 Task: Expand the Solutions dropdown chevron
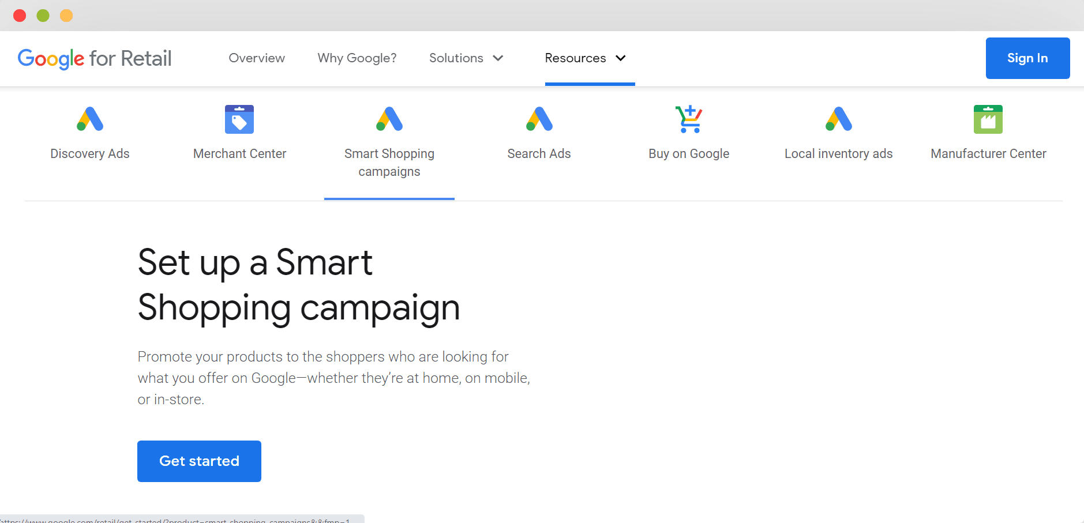point(498,58)
